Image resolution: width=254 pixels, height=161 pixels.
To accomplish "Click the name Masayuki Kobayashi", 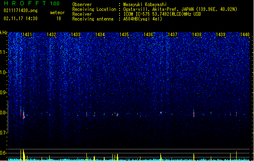I will pyautogui.click(x=145, y=4).
